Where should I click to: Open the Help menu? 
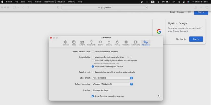click(80, 2)
